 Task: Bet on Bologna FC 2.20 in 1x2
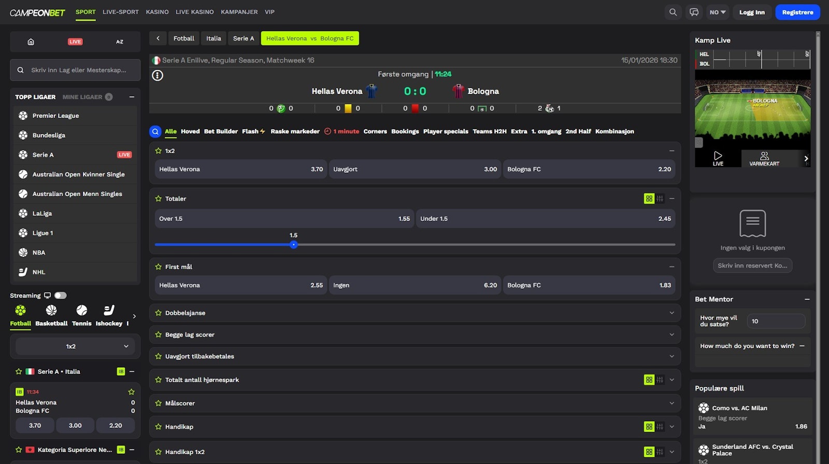589,169
